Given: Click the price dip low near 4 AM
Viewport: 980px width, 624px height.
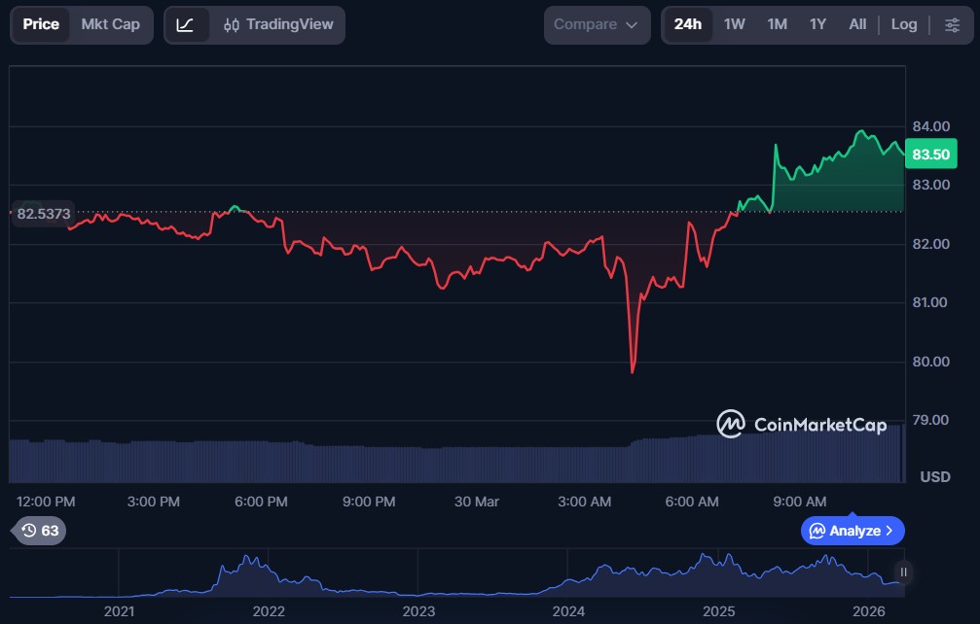Looking at the screenshot, I should 633,371.
